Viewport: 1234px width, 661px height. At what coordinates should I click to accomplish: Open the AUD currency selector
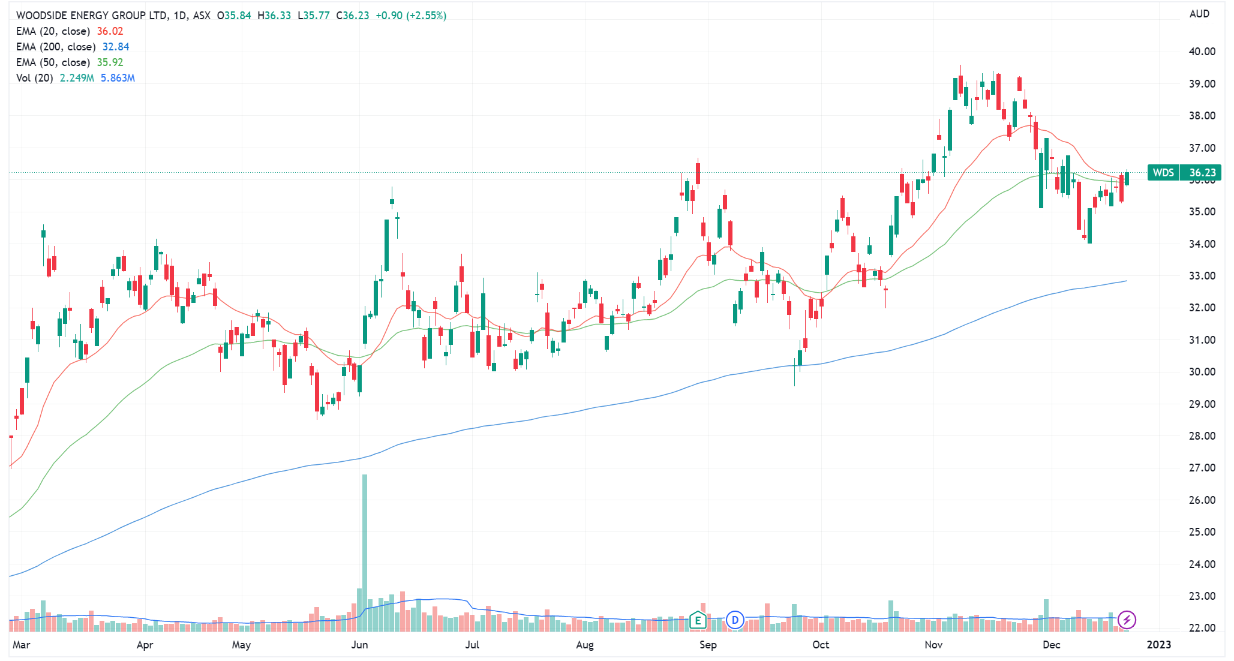click(x=1199, y=14)
